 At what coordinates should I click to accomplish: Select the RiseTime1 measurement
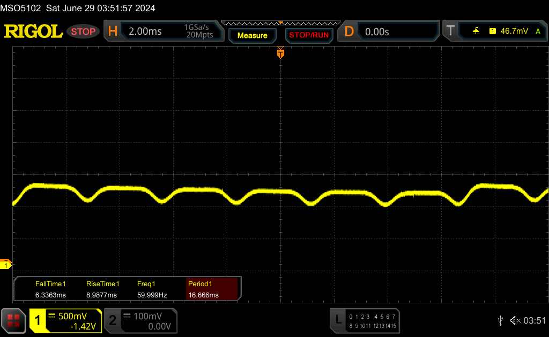tap(102, 284)
